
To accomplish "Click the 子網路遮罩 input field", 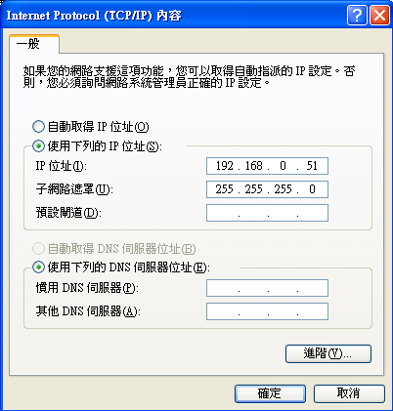I will click(267, 189).
